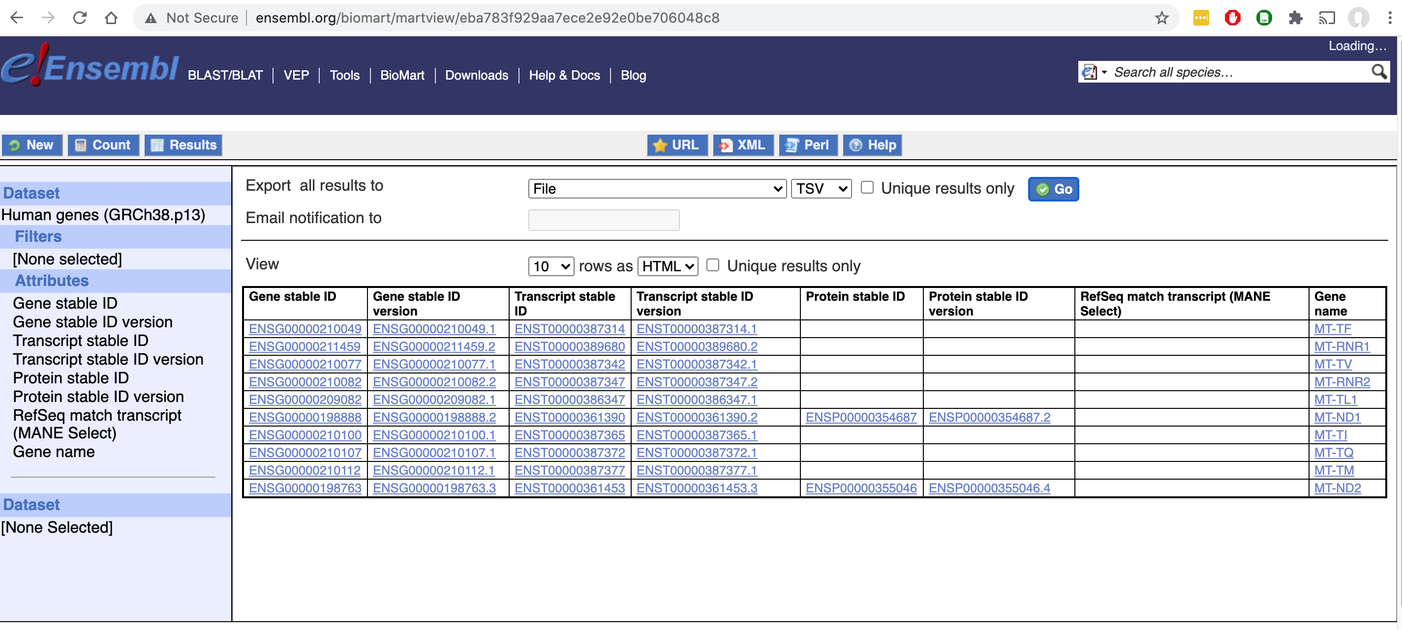Screen dimensions: 1402x630
Task: Open the lower Dataset section showing None Selected
Action: (31, 504)
